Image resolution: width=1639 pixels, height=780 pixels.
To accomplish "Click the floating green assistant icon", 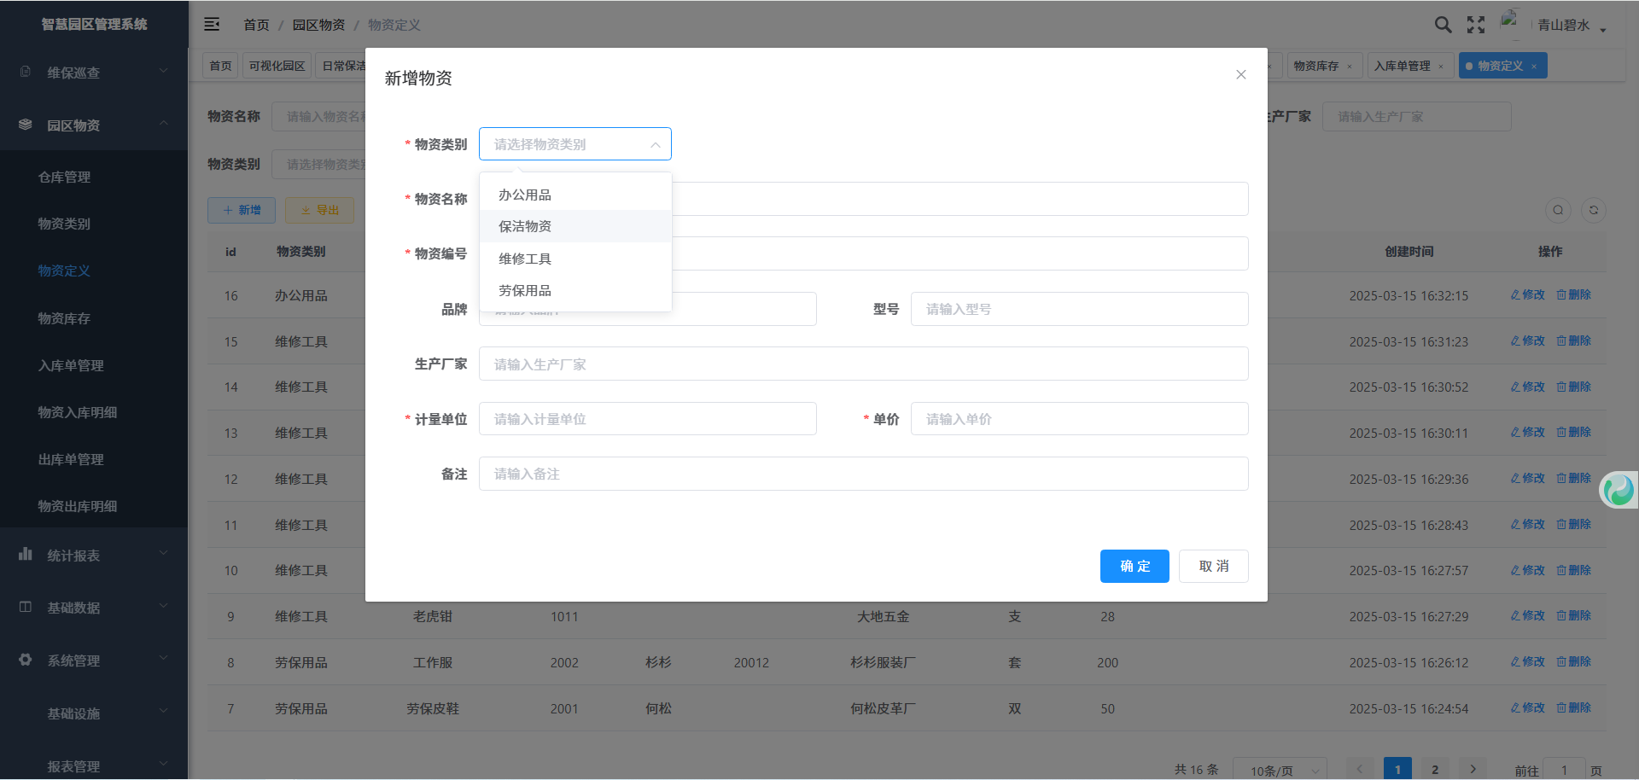I will (1618, 490).
